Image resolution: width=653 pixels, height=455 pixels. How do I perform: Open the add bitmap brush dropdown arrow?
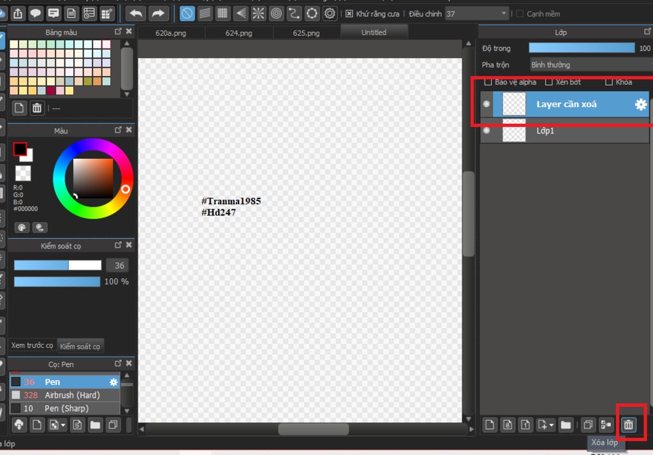click(63, 425)
